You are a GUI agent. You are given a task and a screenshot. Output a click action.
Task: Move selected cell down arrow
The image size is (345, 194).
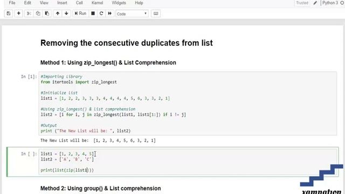pyautogui.click(x=66, y=13)
